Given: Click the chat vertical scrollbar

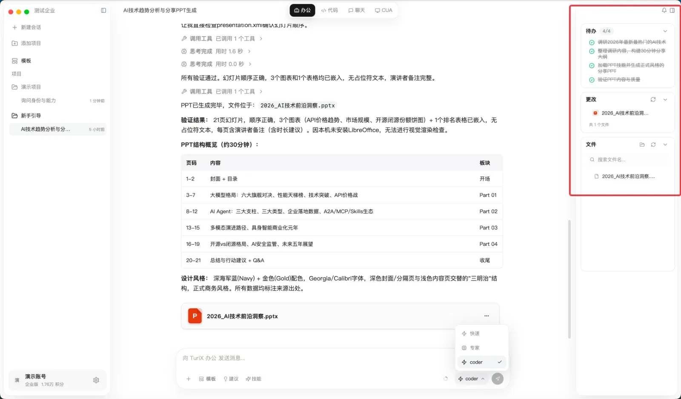Looking at the screenshot, I should (x=569, y=279).
